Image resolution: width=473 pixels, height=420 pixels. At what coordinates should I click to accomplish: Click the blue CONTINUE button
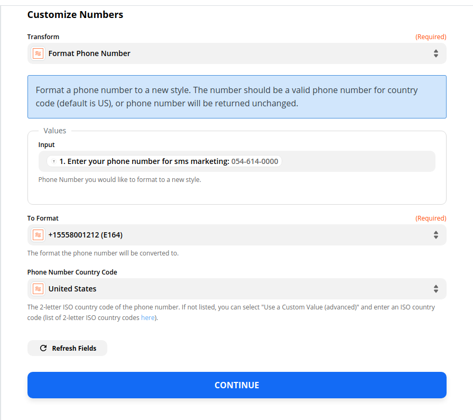[237, 385]
